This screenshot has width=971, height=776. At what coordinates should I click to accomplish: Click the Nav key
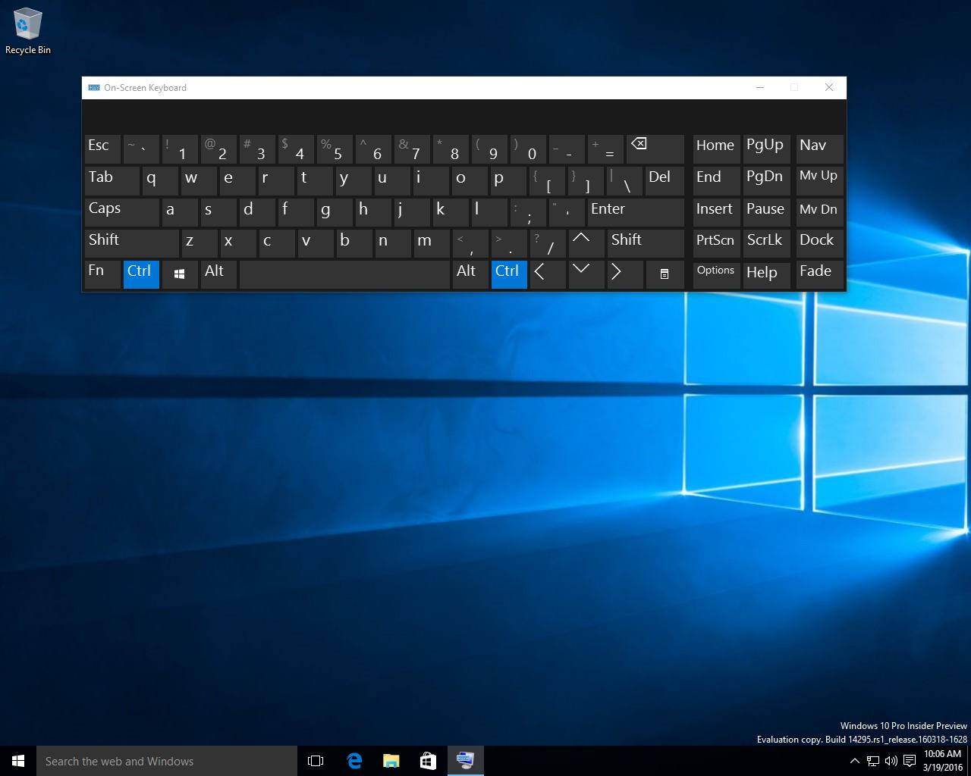(x=819, y=149)
